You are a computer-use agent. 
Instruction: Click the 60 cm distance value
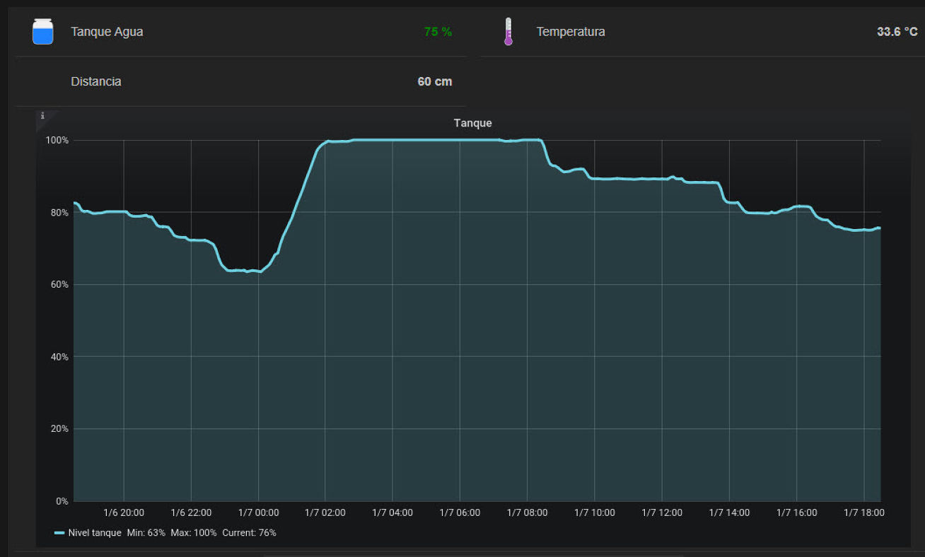point(434,81)
